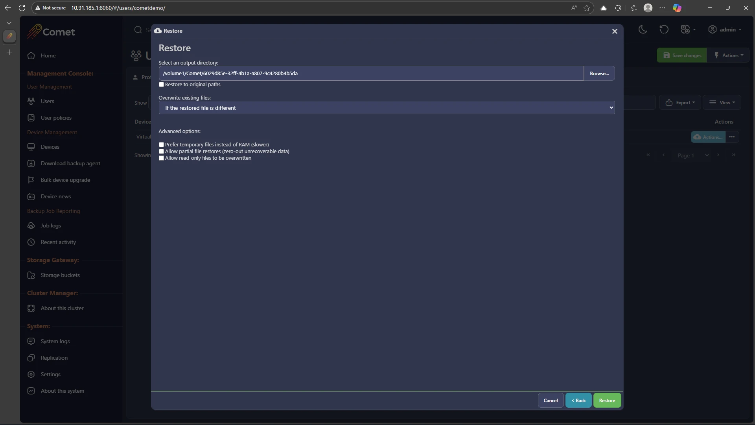The image size is (755, 425).
Task: Open the Browse... directory picker
Action: [x=599, y=73]
